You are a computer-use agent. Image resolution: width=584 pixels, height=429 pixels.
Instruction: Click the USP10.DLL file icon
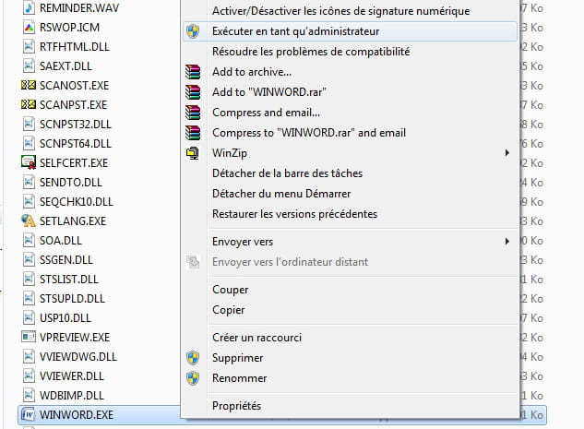click(29, 317)
